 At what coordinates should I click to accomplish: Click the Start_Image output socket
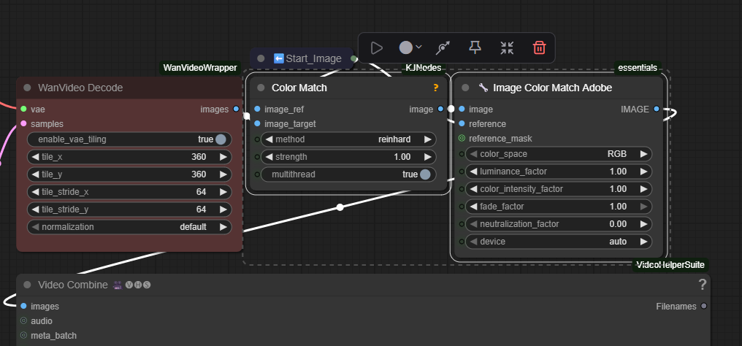[x=353, y=58]
